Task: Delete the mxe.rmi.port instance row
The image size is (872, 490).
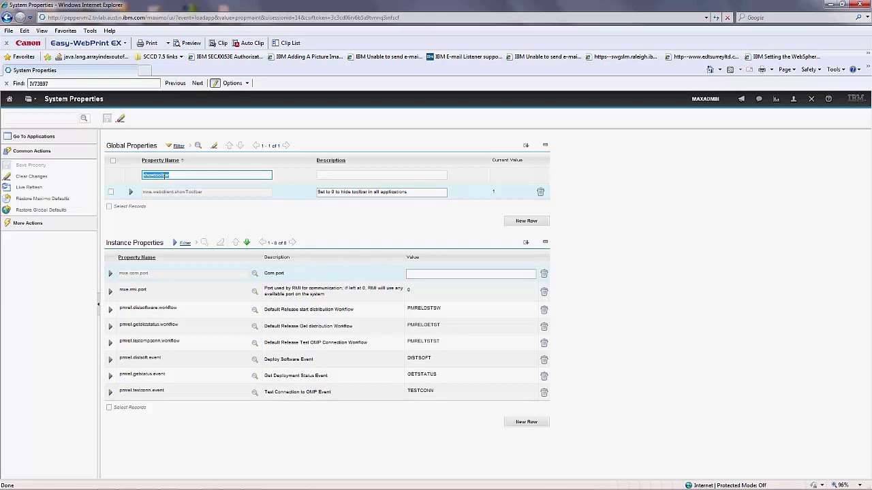Action: [544, 292]
